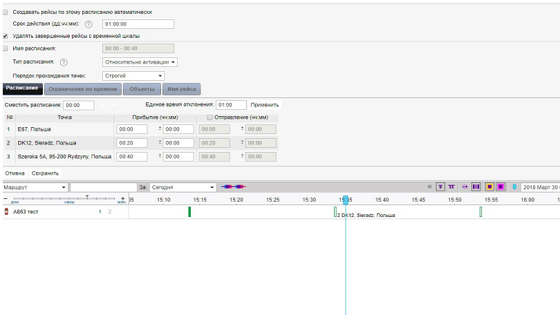Screen dimensions: 560x315
Task: Click the plus icon to zoom in timeline
Action: 122,198
